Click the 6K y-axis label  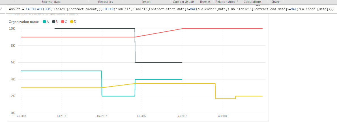[13, 62]
